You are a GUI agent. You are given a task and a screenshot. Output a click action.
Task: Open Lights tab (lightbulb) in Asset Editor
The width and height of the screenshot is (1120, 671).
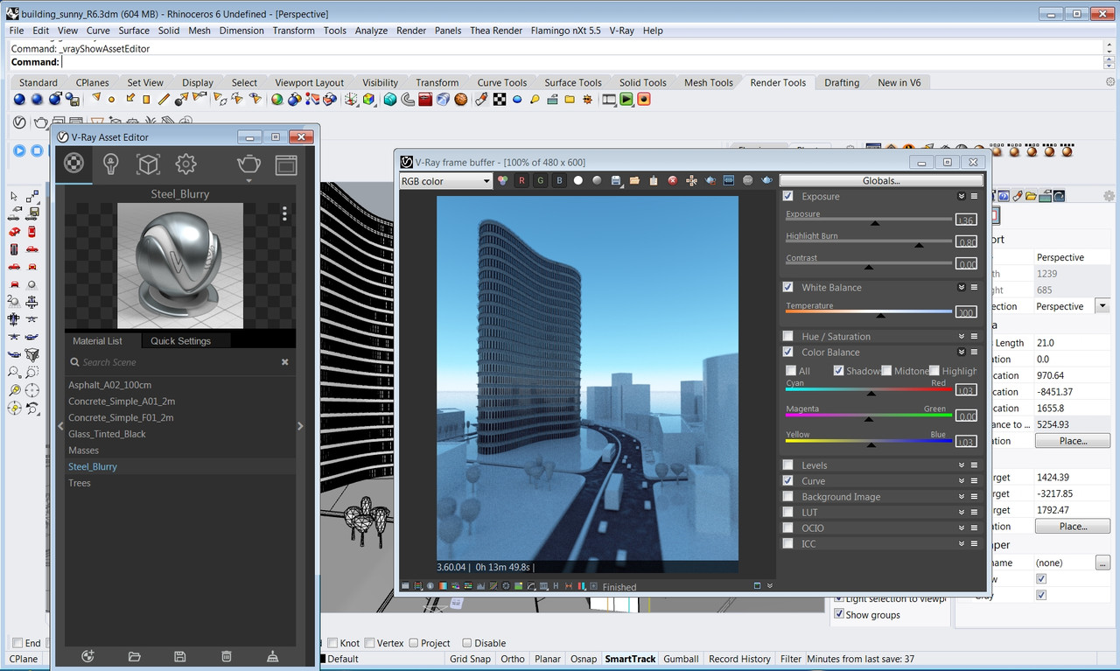coord(110,164)
